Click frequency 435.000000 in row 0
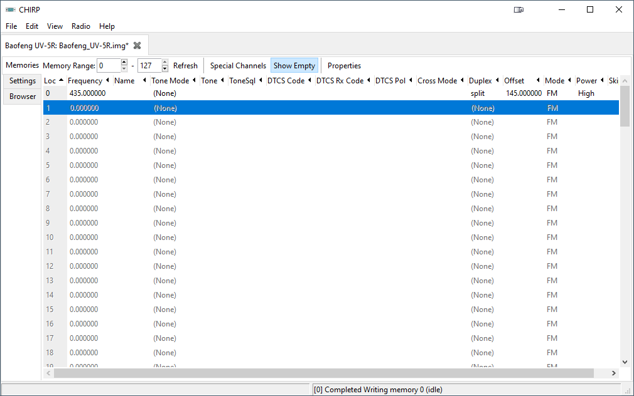 (87, 93)
